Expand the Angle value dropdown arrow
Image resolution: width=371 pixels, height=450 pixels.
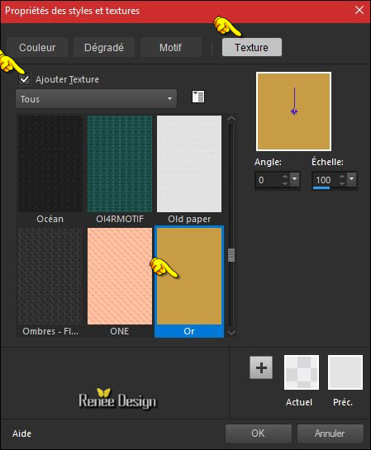pyautogui.click(x=295, y=180)
